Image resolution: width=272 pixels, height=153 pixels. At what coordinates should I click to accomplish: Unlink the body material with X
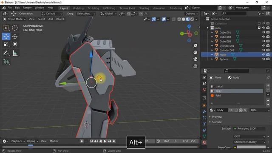coord(245,110)
